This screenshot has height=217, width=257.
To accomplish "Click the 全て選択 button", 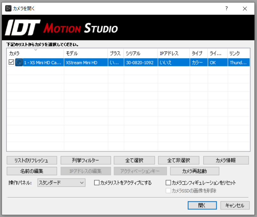I will [x=134, y=160].
